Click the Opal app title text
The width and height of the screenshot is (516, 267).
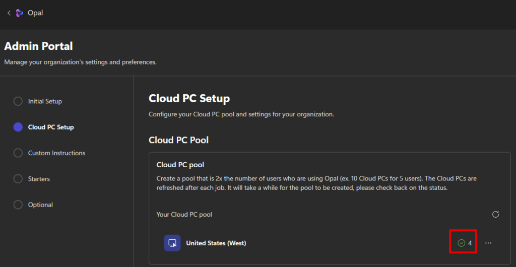(35, 13)
